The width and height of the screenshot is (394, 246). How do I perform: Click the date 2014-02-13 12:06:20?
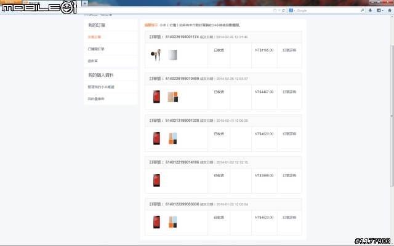pos(232,121)
